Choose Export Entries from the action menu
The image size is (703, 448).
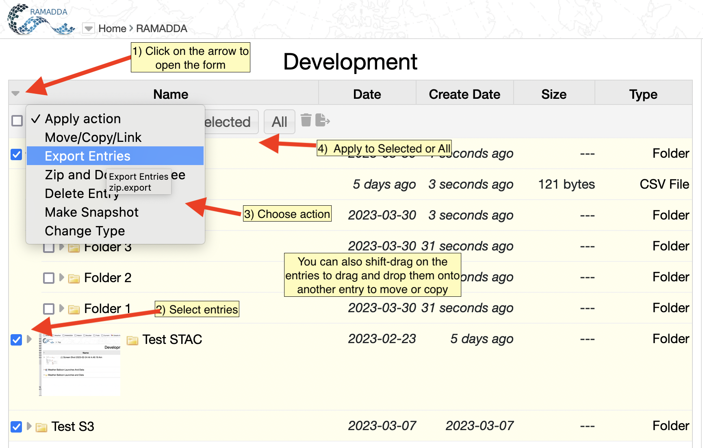[x=87, y=156]
